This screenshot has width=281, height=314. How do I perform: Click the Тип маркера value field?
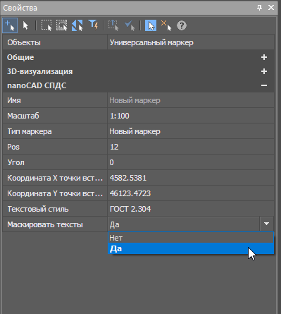click(x=191, y=131)
